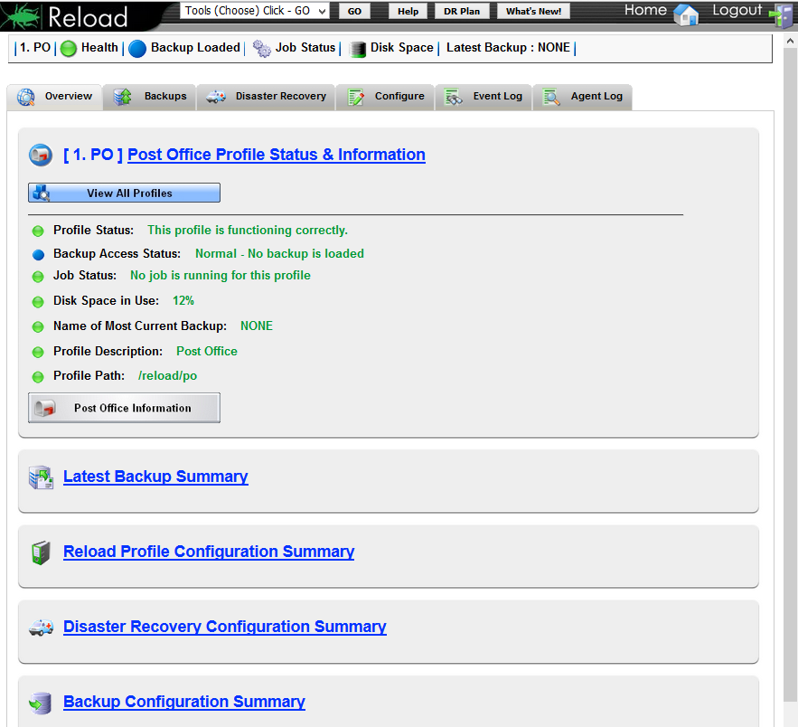The width and height of the screenshot is (798, 727).
Task: Click Backup Loaded in the status bar
Action: click(195, 47)
